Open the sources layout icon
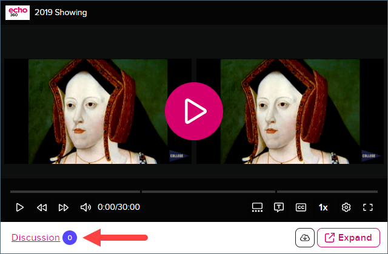The image size is (388, 254). (x=257, y=207)
